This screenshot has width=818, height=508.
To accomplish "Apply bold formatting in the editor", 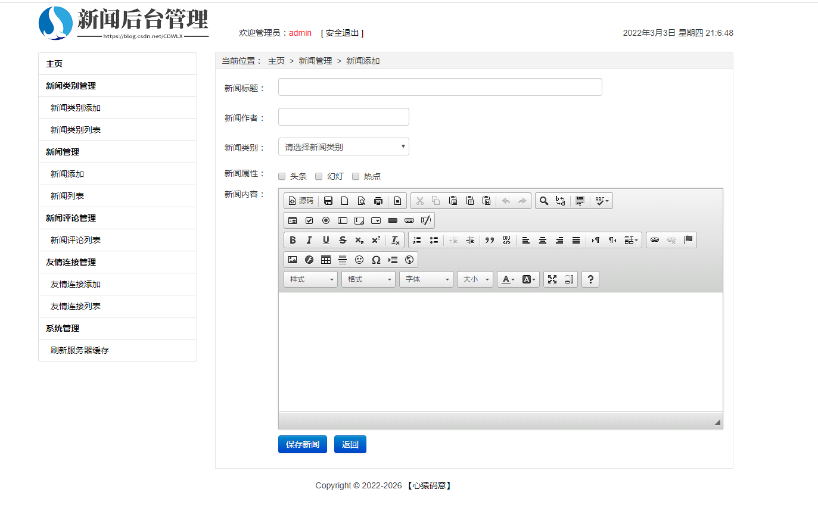I will [293, 240].
